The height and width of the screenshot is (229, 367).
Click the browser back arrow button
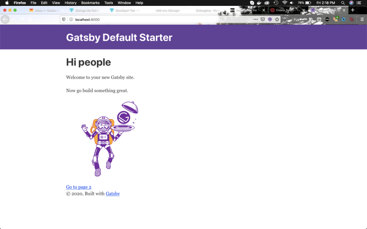[x=5, y=20]
